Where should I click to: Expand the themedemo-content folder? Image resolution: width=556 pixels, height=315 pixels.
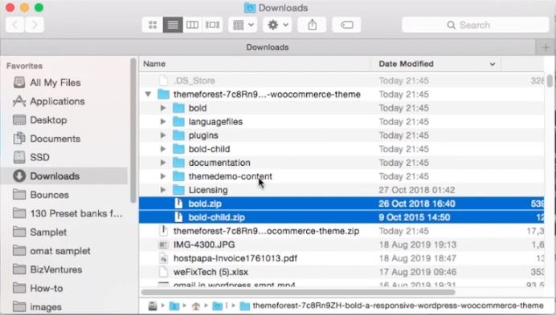click(x=163, y=176)
